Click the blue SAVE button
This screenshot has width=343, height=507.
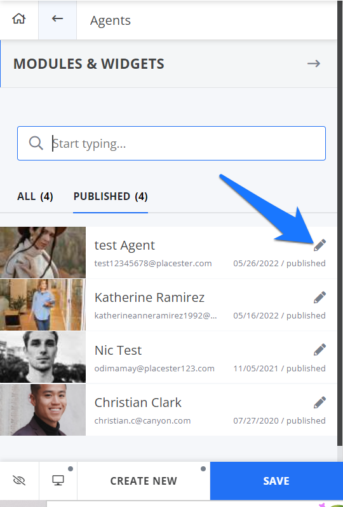[276, 481]
